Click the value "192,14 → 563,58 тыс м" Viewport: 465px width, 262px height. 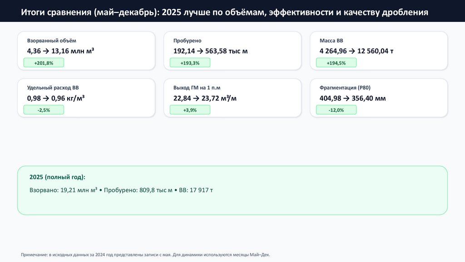pos(210,51)
